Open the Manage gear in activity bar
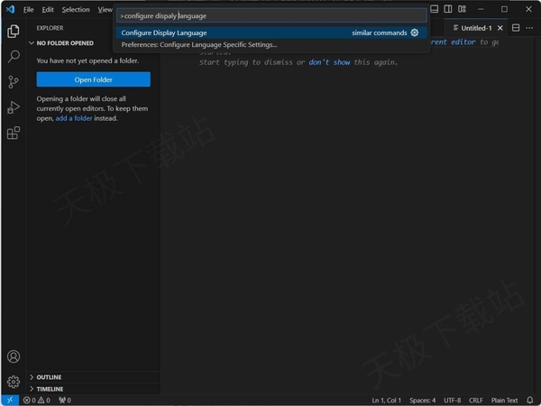541x406 pixels. [x=14, y=382]
